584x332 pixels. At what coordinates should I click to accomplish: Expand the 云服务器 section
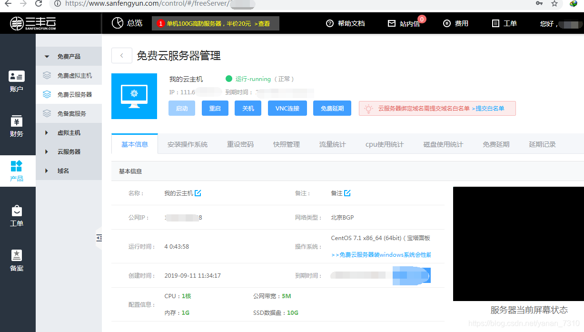[x=69, y=151]
